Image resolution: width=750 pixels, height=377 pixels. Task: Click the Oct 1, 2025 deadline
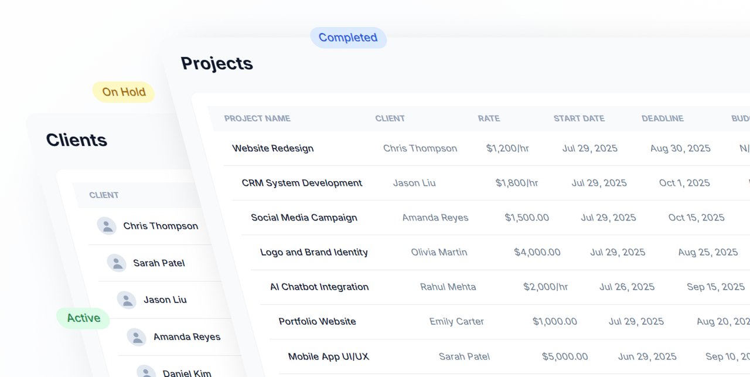pos(684,183)
